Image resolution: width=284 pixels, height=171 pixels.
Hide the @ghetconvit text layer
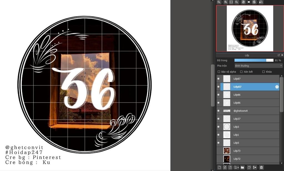click(x=219, y=111)
